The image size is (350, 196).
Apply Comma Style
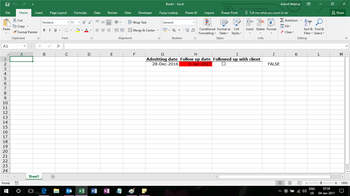click(x=179, y=30)
